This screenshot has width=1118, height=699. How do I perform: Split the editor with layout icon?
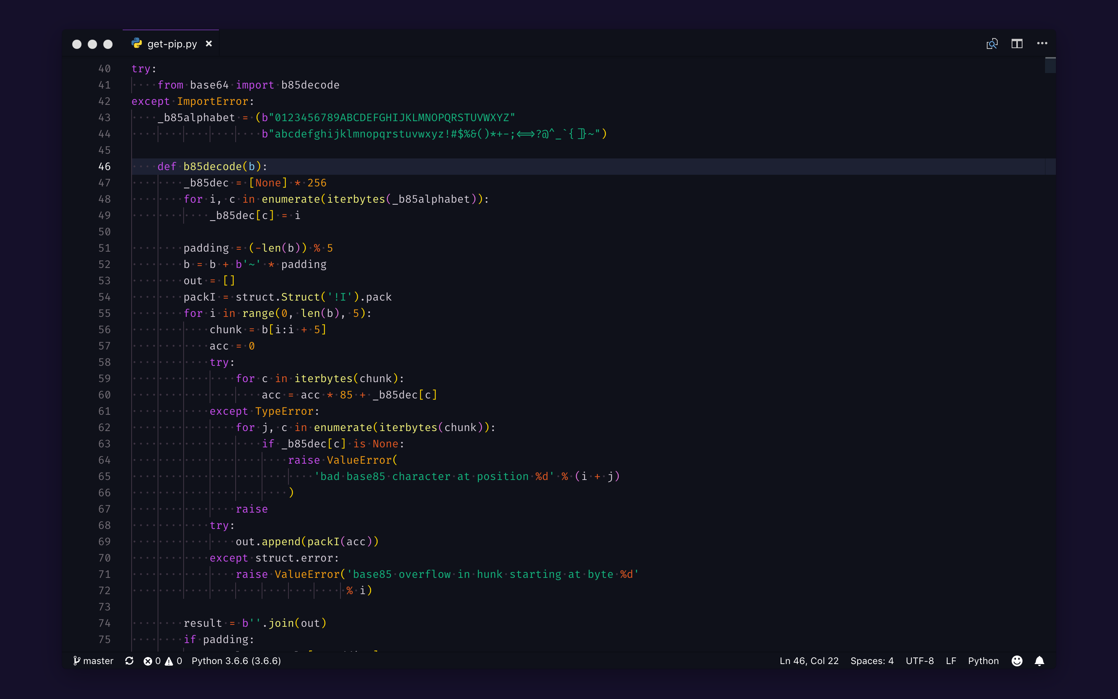pos(1017,44)
